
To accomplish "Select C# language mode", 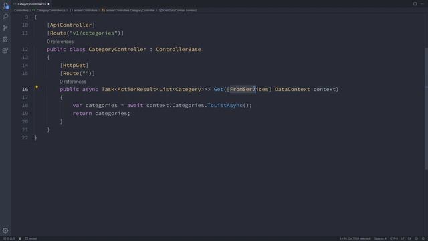I will point(409,238).
